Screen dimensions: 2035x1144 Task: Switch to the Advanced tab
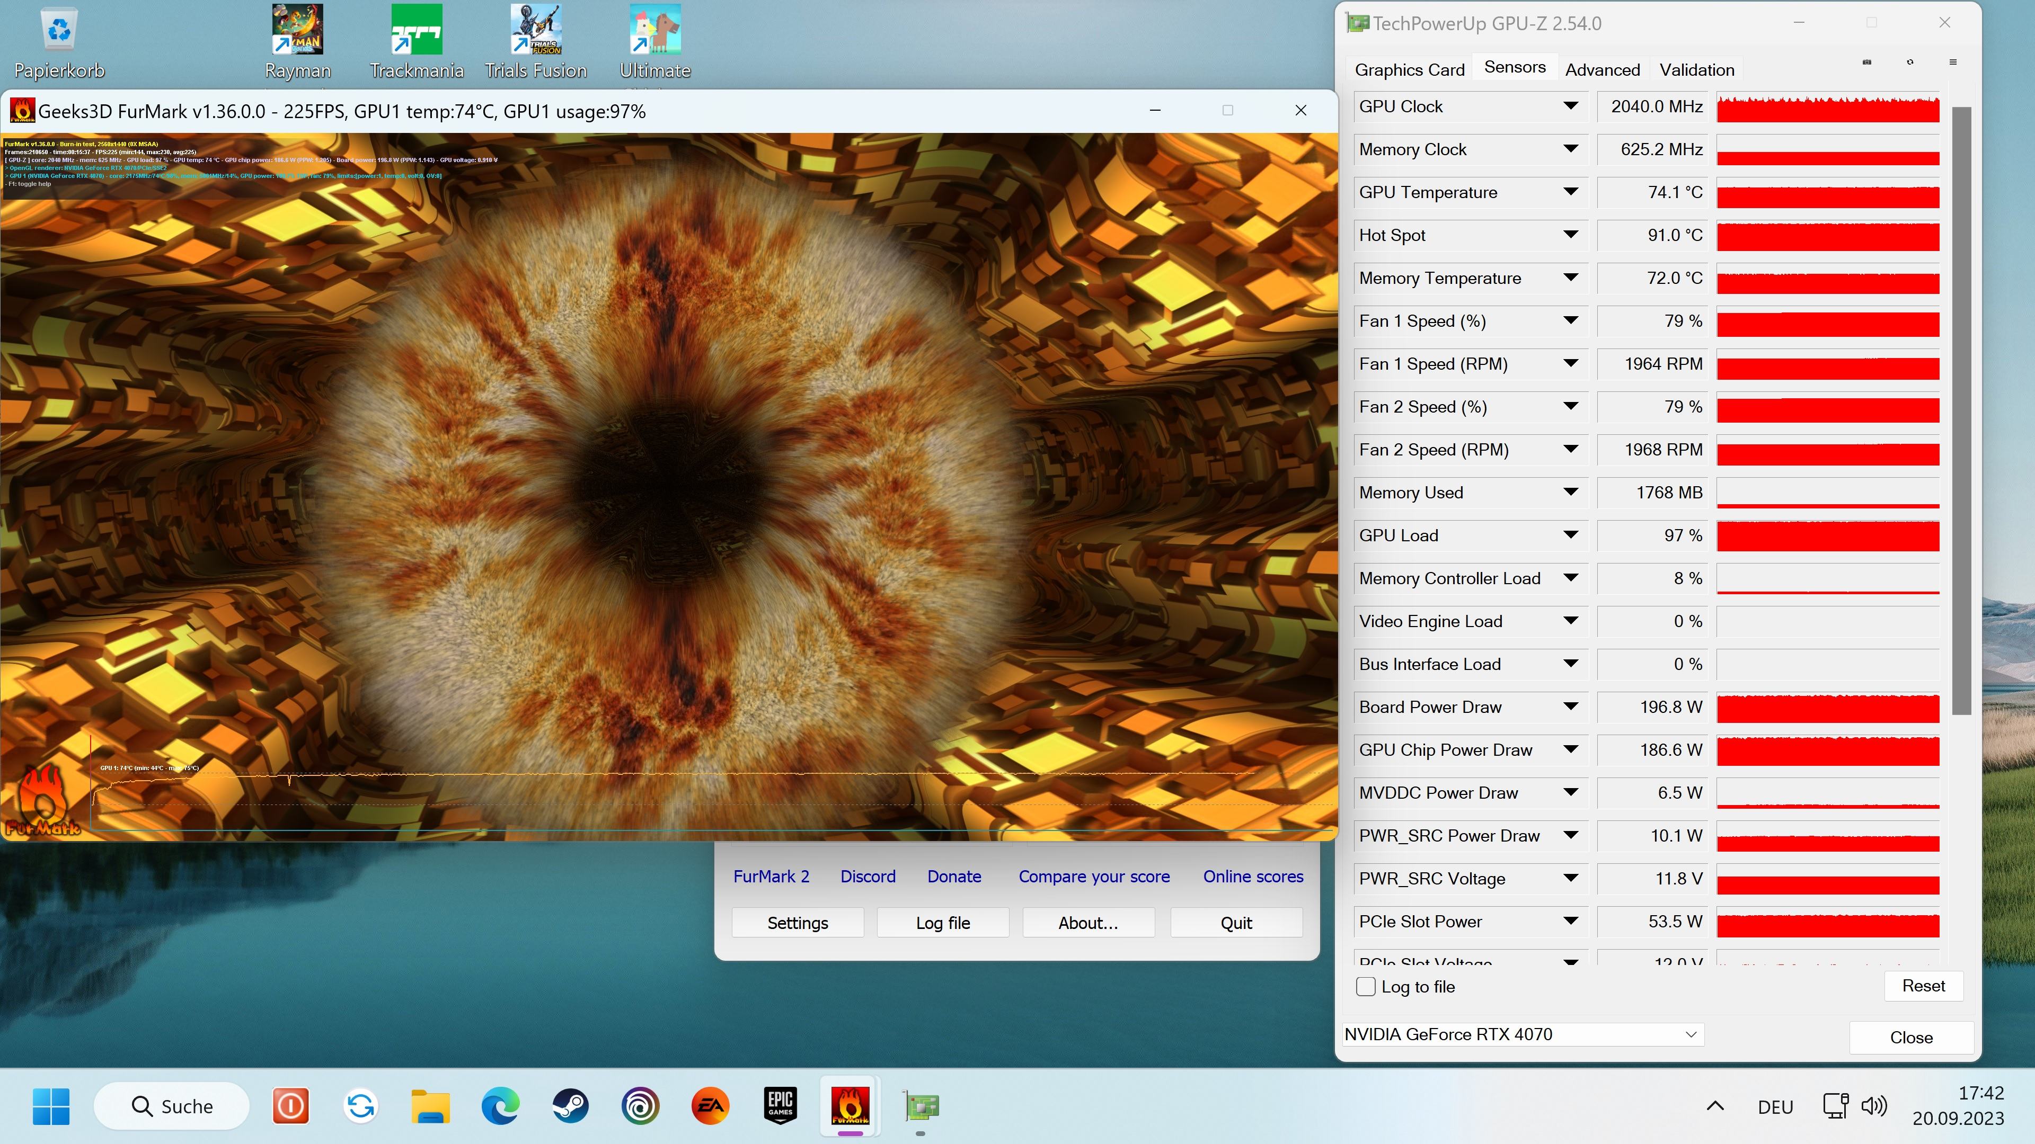pos(1602,69)
